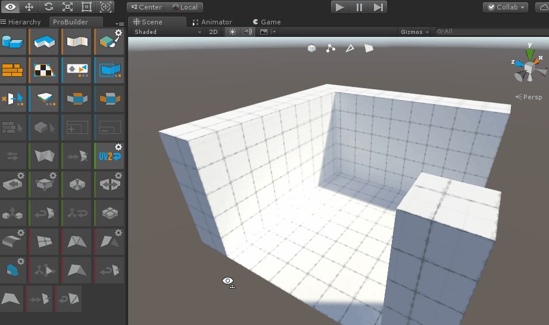Select the combined Transform tool
This screenshot has width=549, height=325.
coord(106,7)
